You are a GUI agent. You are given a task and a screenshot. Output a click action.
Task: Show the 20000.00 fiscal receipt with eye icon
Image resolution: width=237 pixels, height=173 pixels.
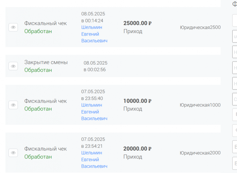(13, 153)
